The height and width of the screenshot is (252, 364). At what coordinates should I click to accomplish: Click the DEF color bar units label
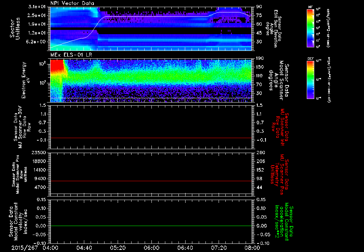click(x=328, y=80)
